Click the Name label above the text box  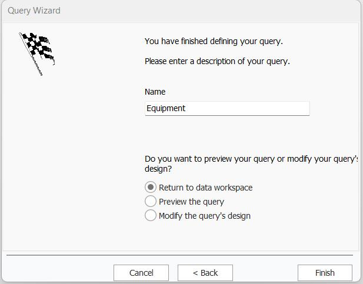(x=155, y=92)
